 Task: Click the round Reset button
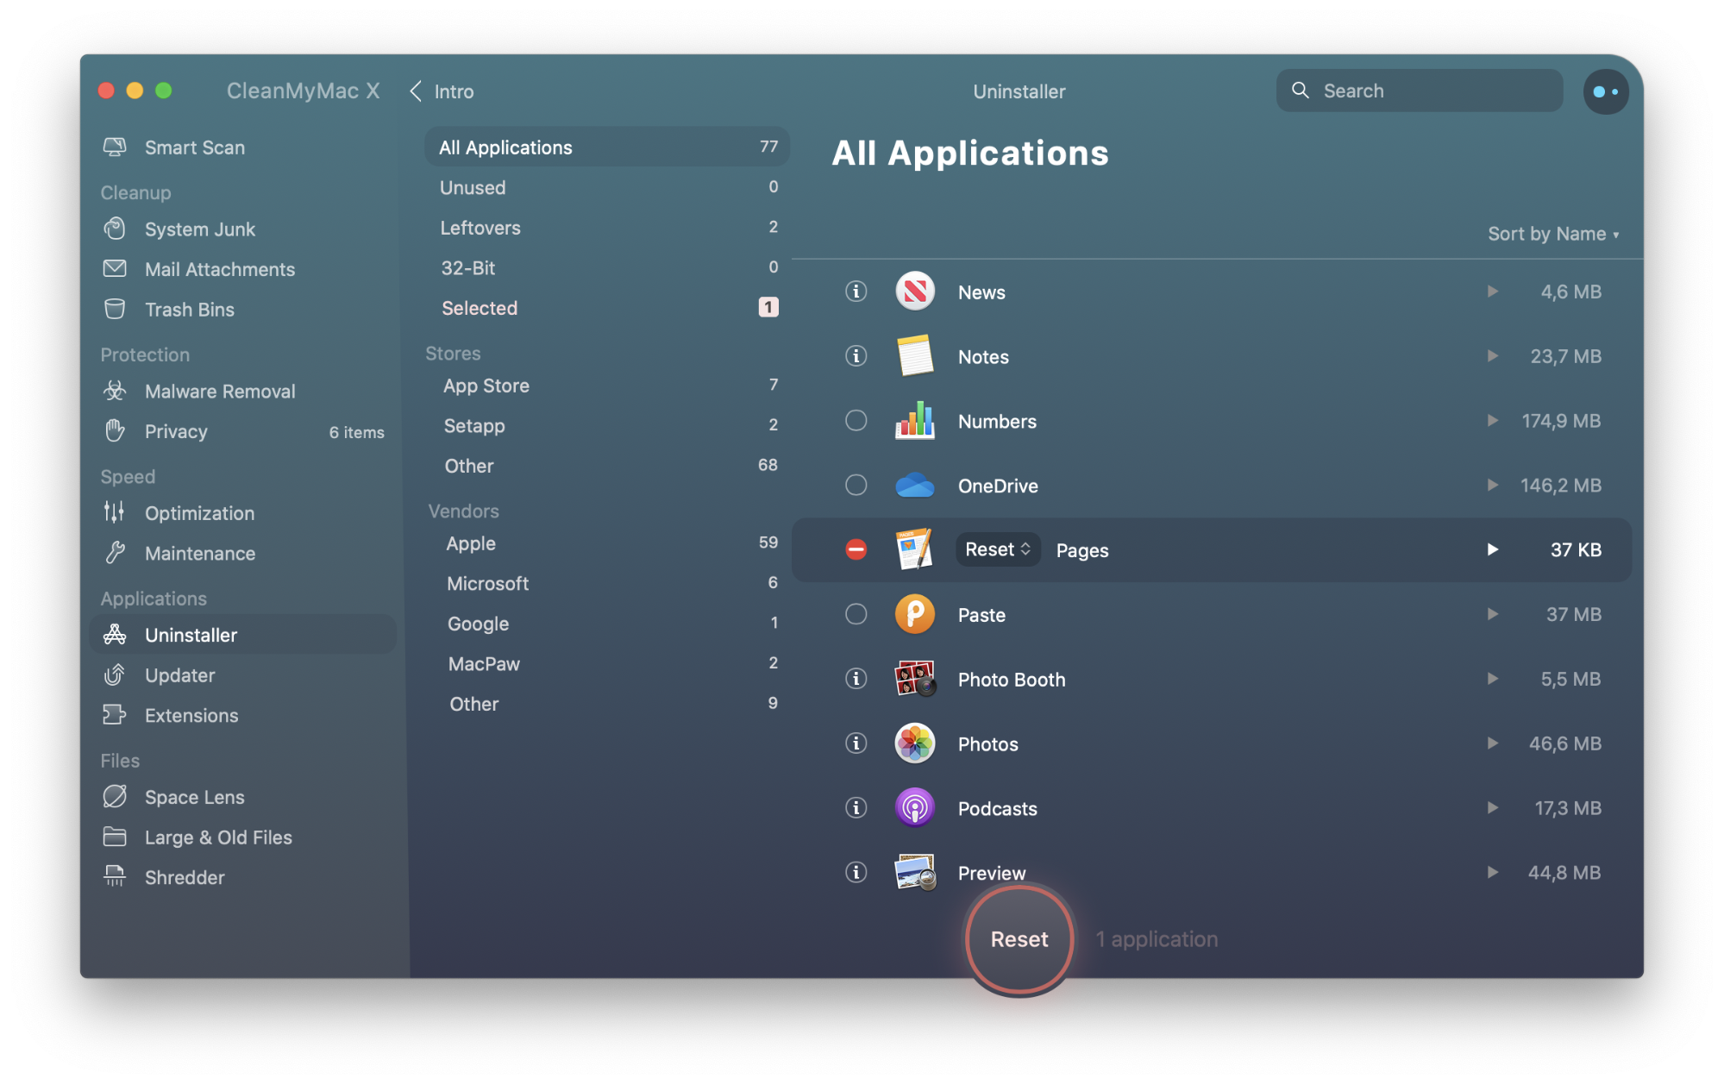click(1019, 939)
